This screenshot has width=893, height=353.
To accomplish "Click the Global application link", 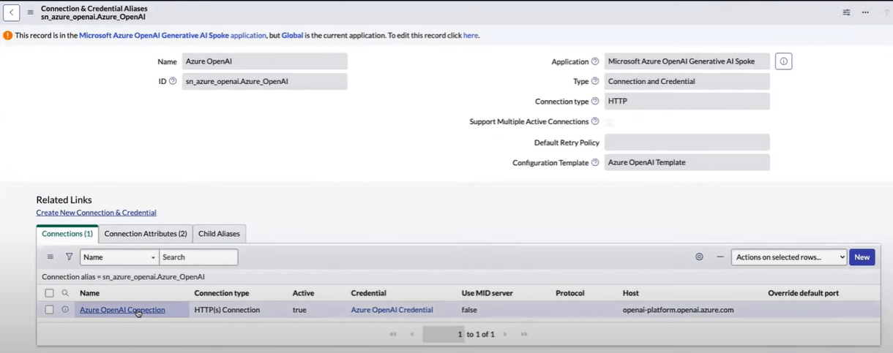I will [x=292, y=35].
